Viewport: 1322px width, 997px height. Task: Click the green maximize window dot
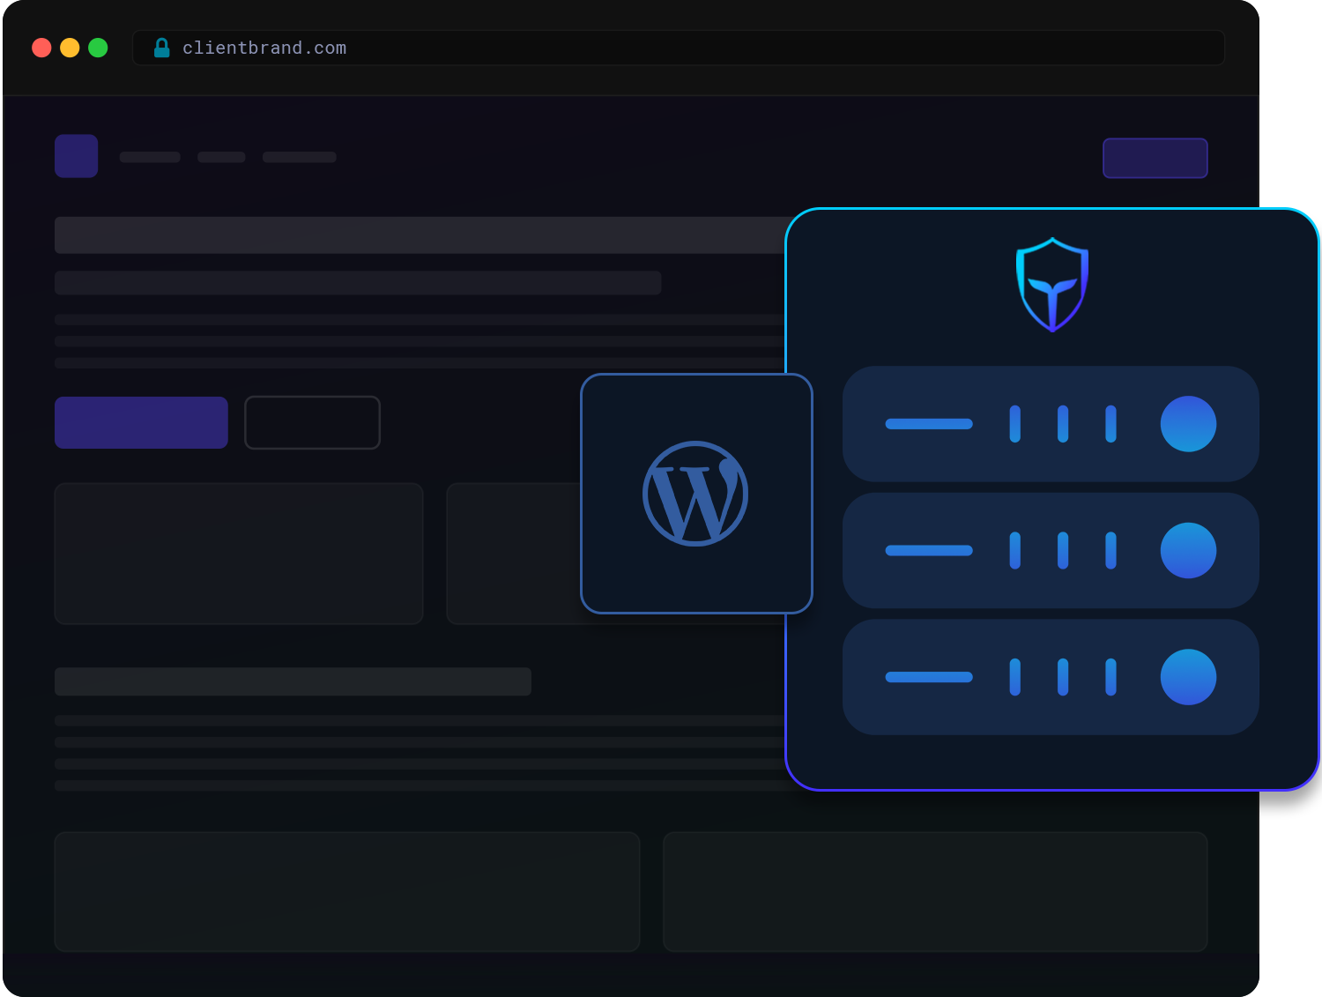[98, 48]
